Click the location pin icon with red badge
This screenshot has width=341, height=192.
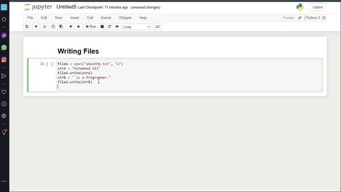[4, 132]
